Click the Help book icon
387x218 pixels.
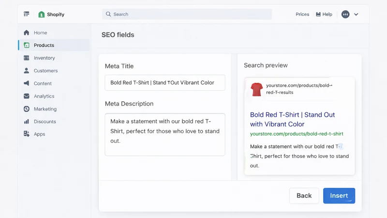coord(318,15)
